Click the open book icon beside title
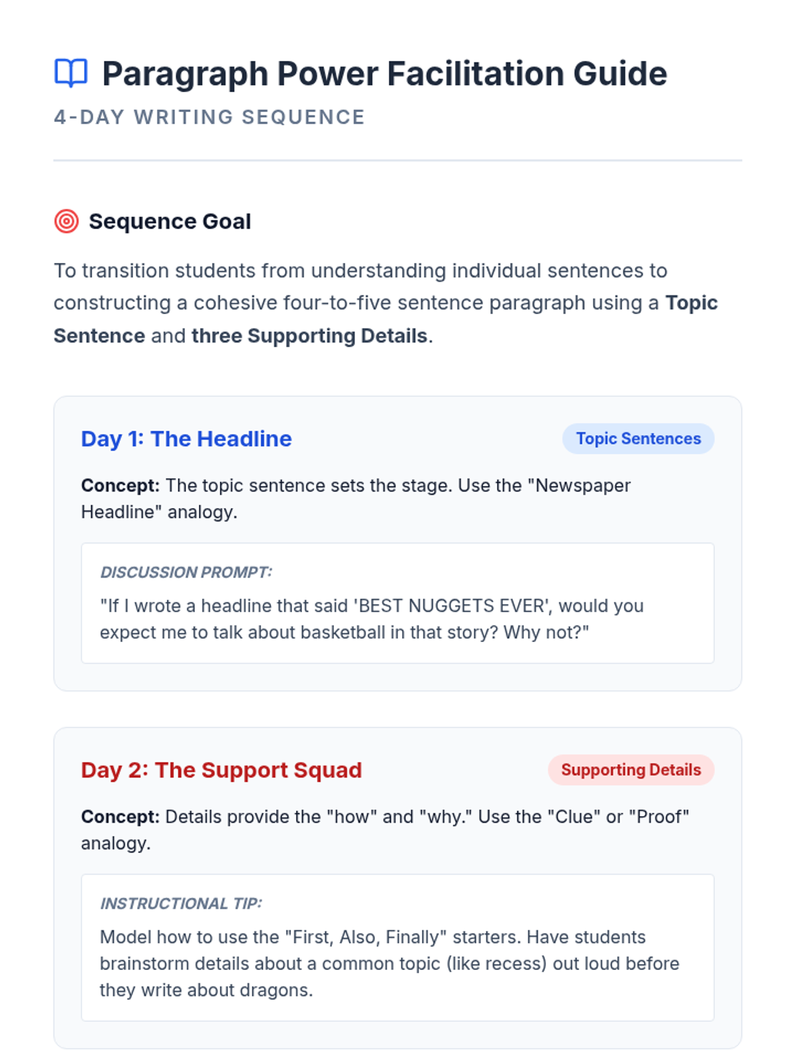The height and width of the screenshot is (1060, 795). [x=71, y=73]
